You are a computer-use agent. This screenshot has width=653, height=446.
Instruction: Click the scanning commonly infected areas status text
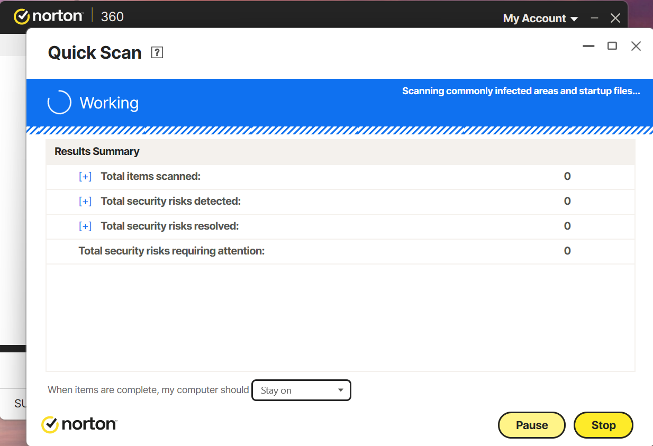coord(521,91)
